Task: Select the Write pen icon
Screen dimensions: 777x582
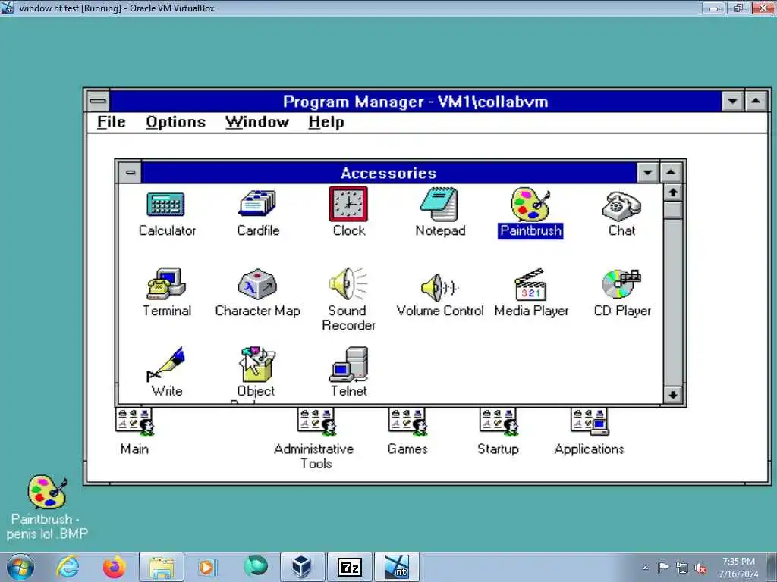Action: click(166, 365)
